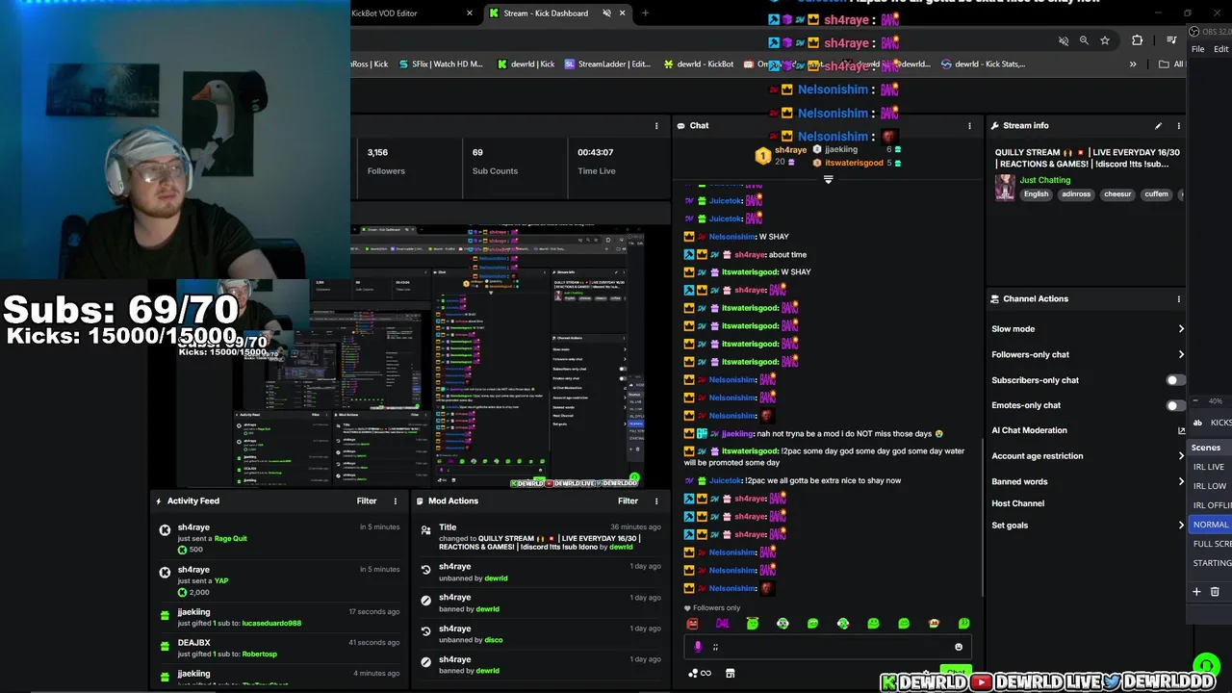The height and width of the screenshot is (693, 1232).
Task: Open Mod Actions Filter dropdown
Action: [628, 501]
